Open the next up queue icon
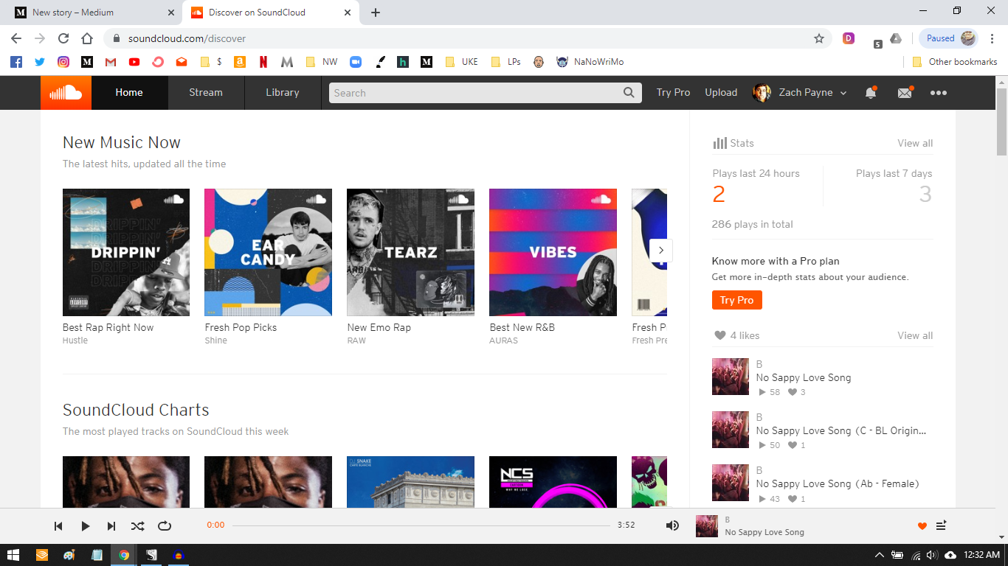The width and height of the screenshot is (1008, 566). point(941,525)
